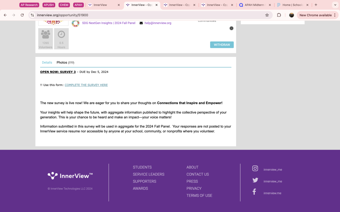Open a new tab with plus icon

tap(316, 5)
